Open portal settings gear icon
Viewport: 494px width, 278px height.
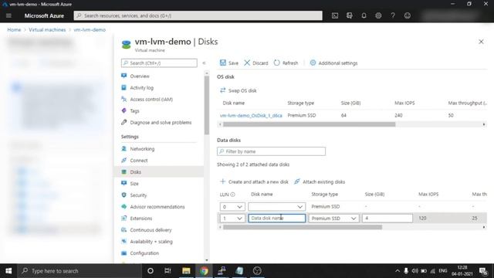[378, 15]
